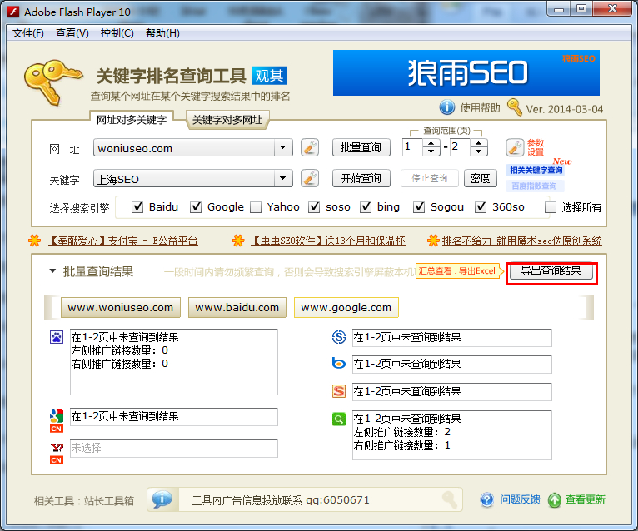Image resolution: width=638 pixels, height=531 pixels.
Task: Click the Yahoo CN result icon
Action: pos(57,454)
